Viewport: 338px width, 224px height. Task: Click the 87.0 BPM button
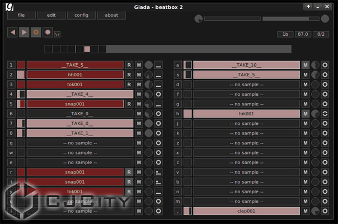[x=303, y=34]
